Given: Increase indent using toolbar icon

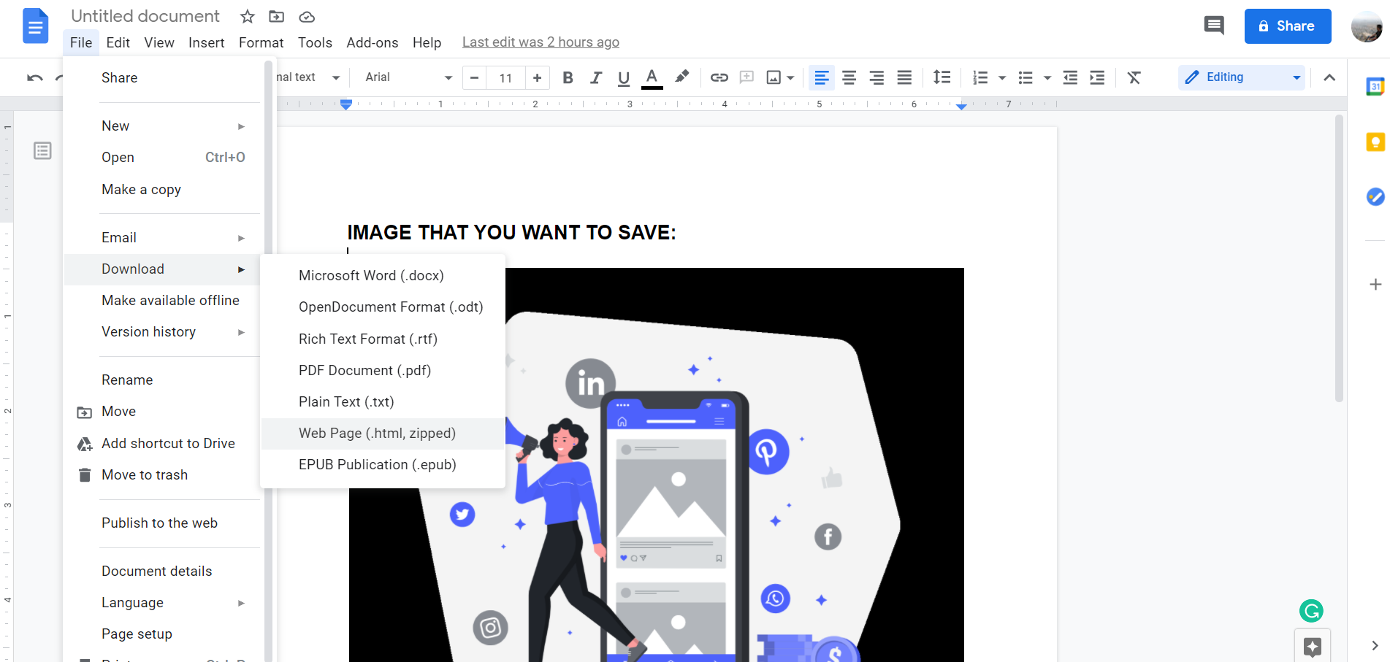Looking at the screenshot, I should [1097, 77].
